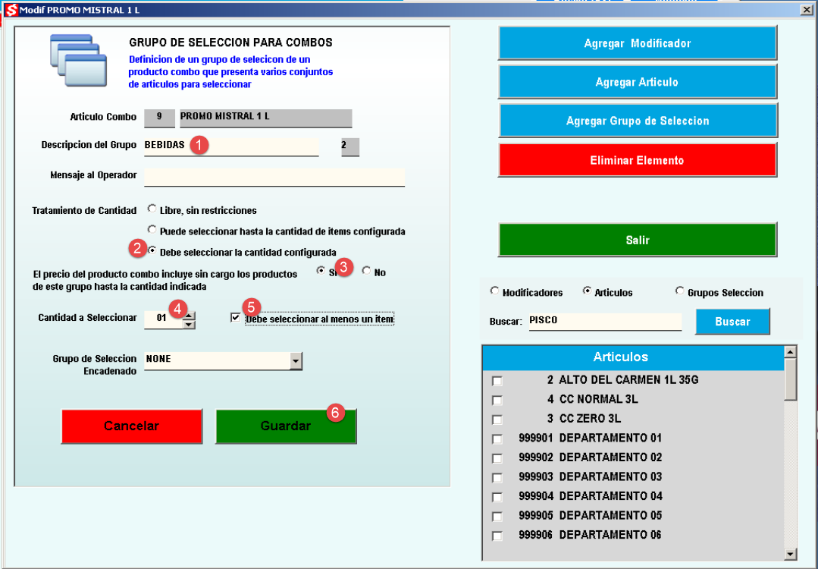Open the Grupo de Seleccion Encadenado dropdown
The image size is (818, 569).
(x=296, y=360)
